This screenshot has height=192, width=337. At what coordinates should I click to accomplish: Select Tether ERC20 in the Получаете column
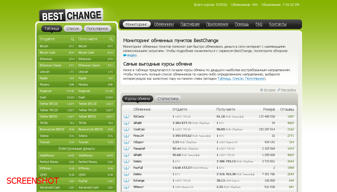[96, 104]
